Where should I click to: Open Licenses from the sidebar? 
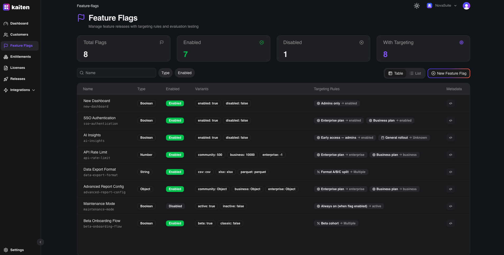(17, 68)
